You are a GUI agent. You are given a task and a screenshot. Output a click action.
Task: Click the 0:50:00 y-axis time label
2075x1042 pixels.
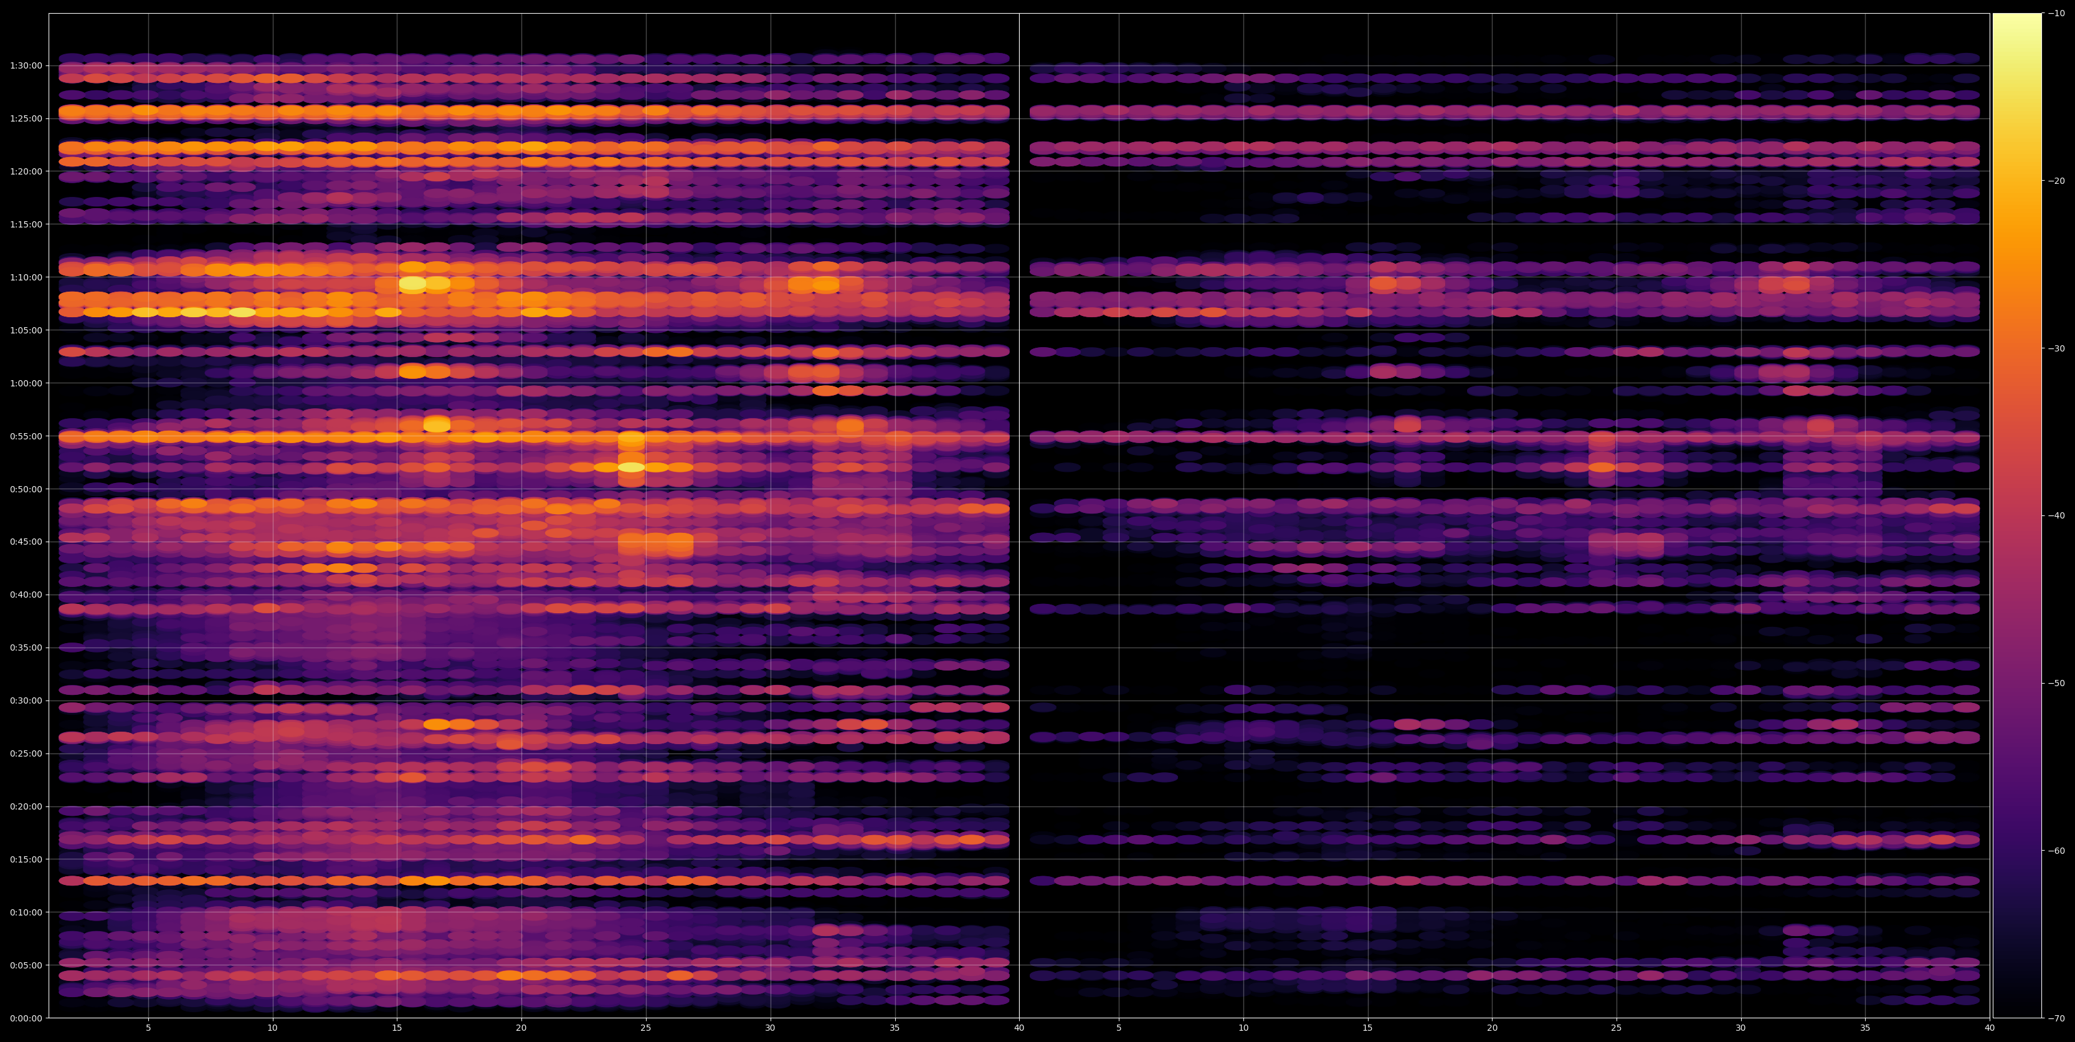26,489
